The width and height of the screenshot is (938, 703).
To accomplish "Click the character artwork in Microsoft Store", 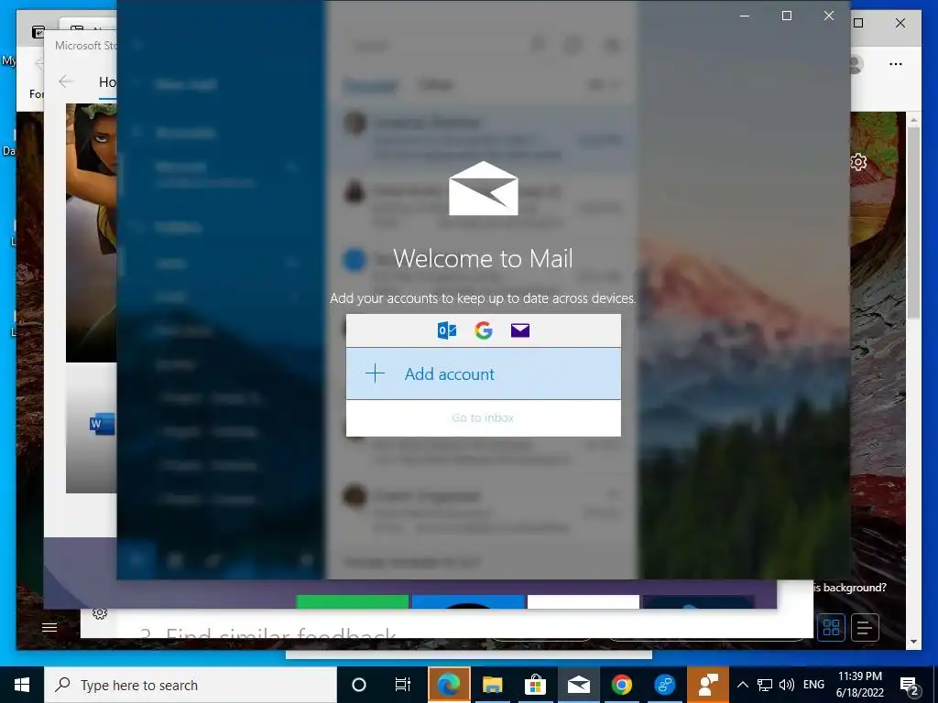I will coord(91,233).
